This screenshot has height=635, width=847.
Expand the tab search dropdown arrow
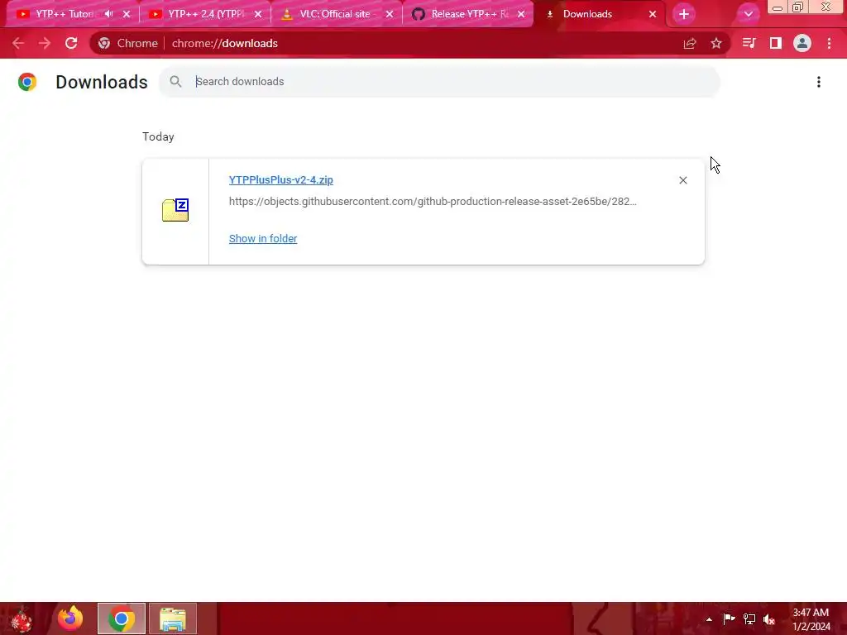[748, 14]
